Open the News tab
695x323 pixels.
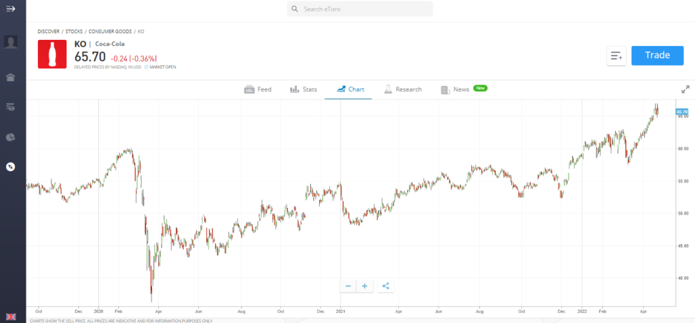pos(455,89)
